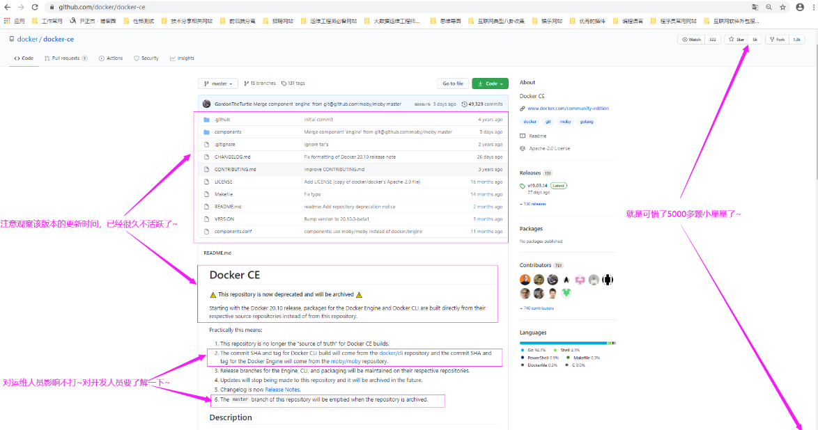Image resolution: width=818 pixels, height=430 pixels.
Task: Click the file icon beside Makefile
Action: 206,194
